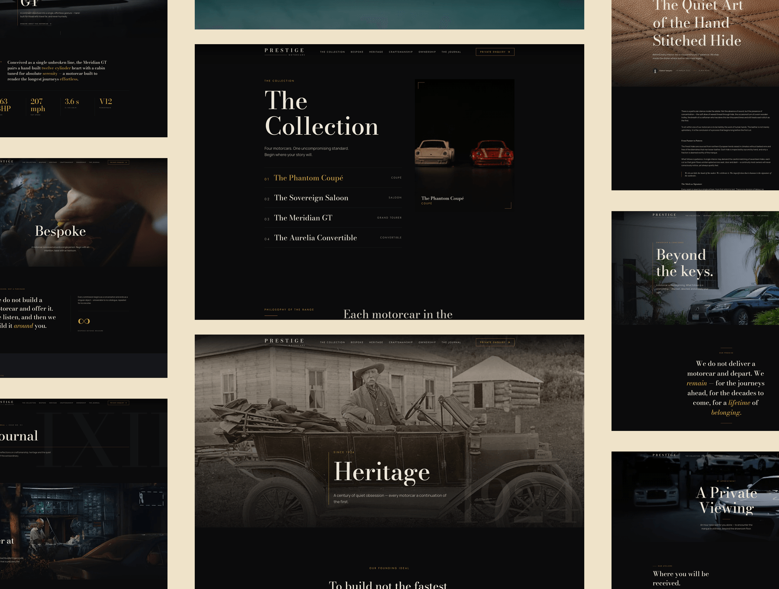
Task: Click the 'The Collection' main page heading
Action: tap(321, 113)
